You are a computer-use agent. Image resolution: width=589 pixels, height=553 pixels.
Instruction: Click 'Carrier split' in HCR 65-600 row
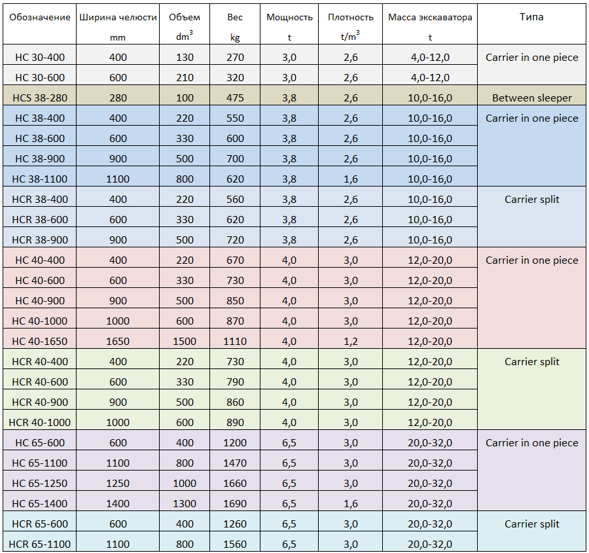tap(532, 524)
